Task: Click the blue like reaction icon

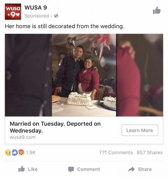Action: click(15, 153)
